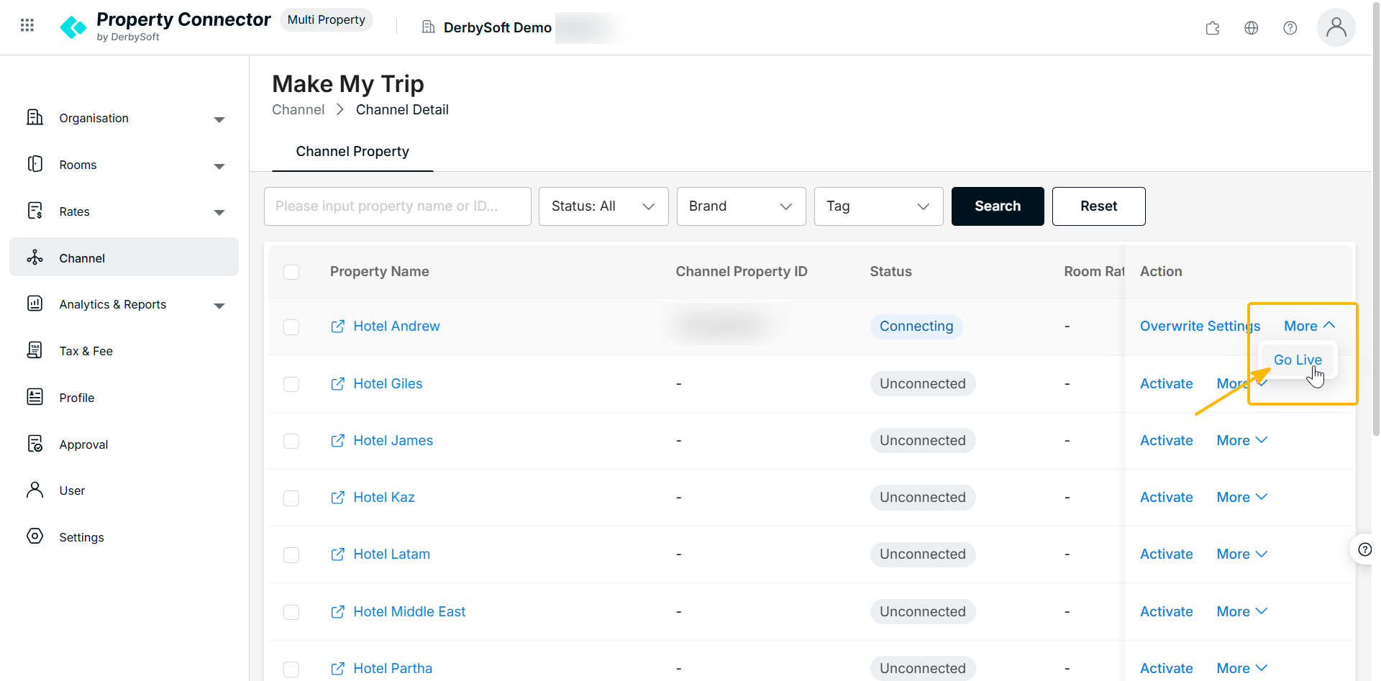The height and width of the screenshot is (681, 1381).
Task: Open the floating help widget at right edge
Action: coord(1364,550)
